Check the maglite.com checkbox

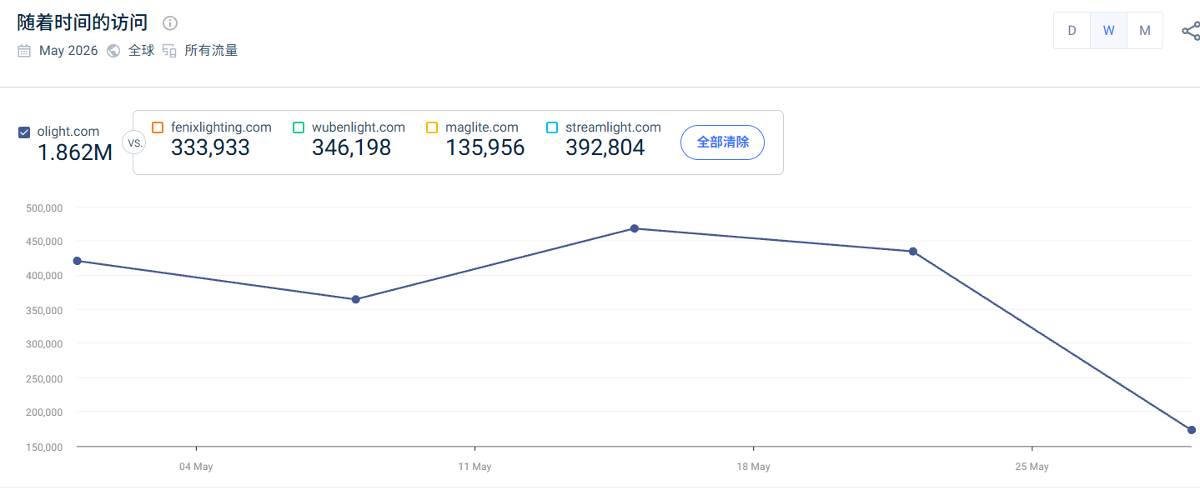(x=432, y=127)
